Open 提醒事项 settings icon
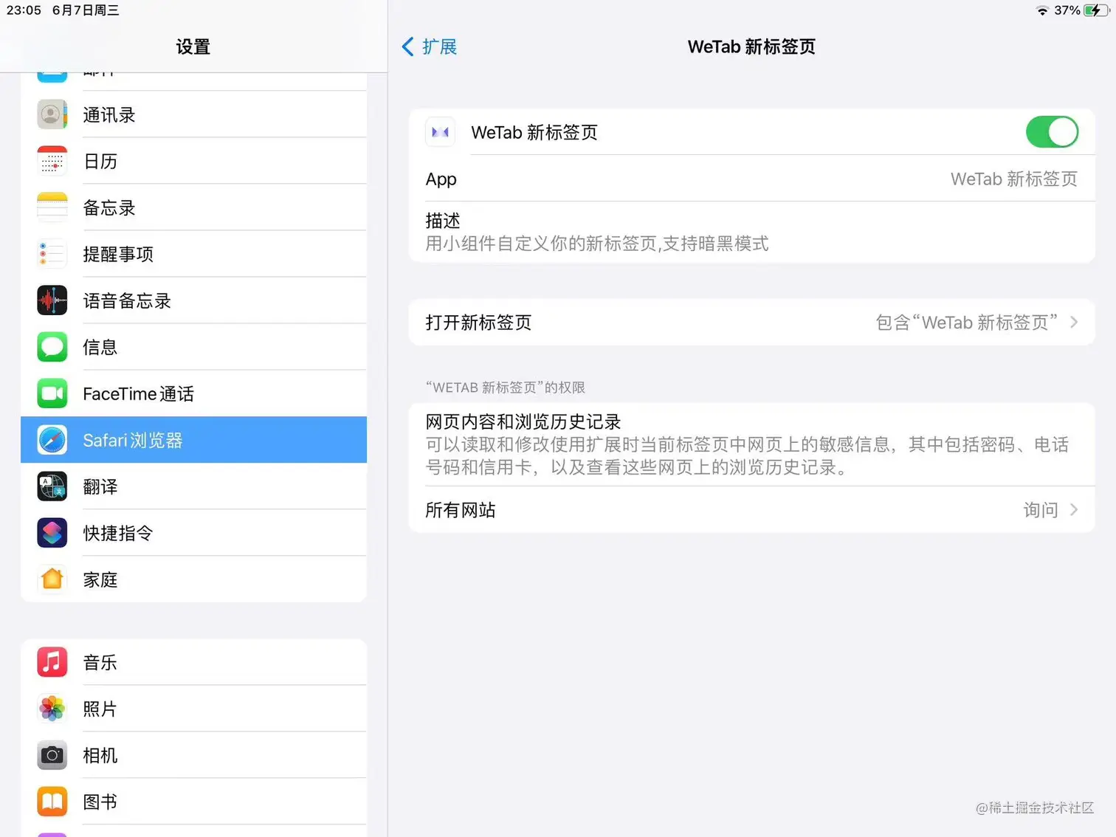1116x837 pixels. point(52,254)
